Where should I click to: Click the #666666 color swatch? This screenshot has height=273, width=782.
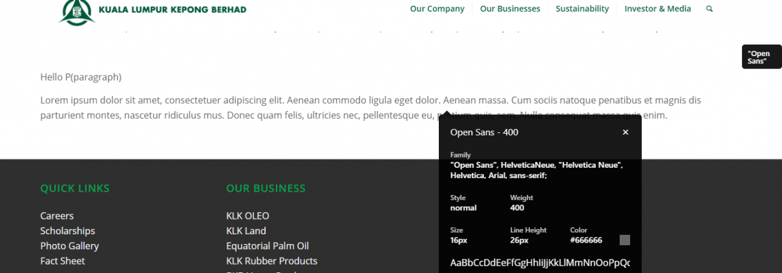pyautogui.click(x=624, y=240)
